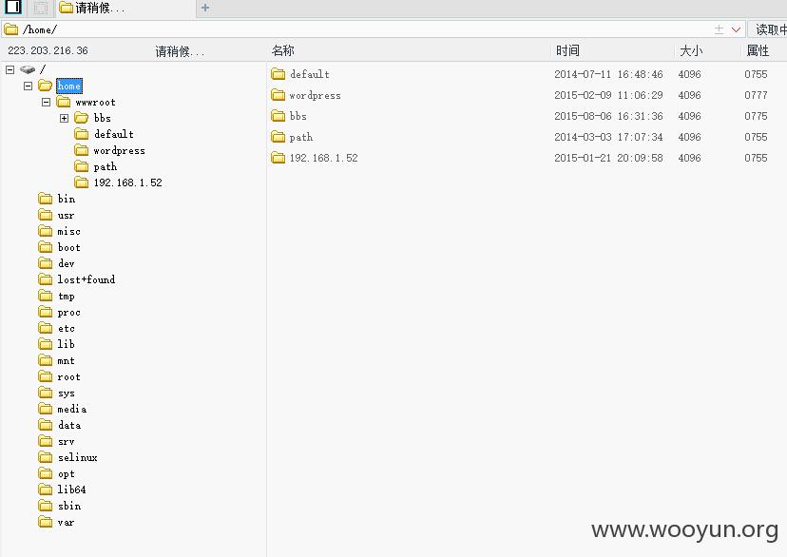Click wordpress folder icon in tree
Image resolution: width=787 pixels, height=557 pixels.
point(82,150)
